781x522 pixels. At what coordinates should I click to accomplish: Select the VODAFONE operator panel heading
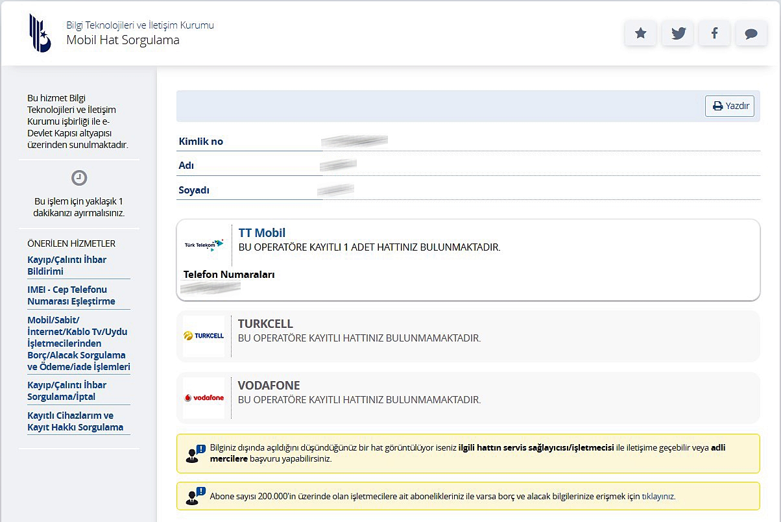[x=269, y=386]
